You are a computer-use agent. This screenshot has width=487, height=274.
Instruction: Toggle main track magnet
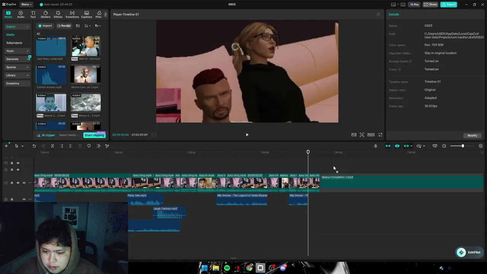coord(388,146)
